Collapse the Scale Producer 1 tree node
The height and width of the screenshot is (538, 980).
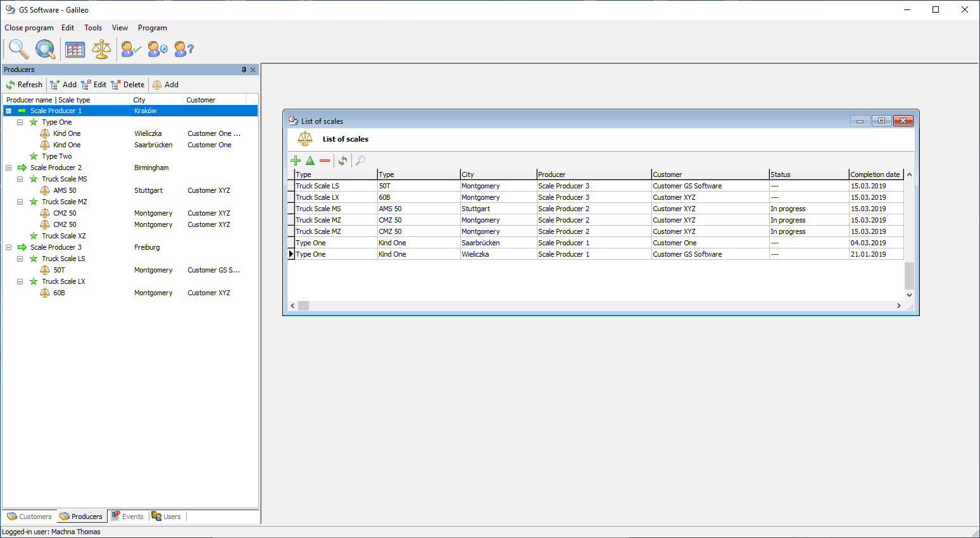[9, 111]
